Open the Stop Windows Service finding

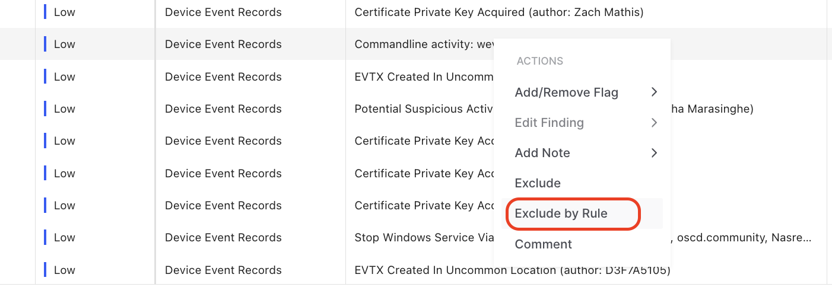click(423, 238)
